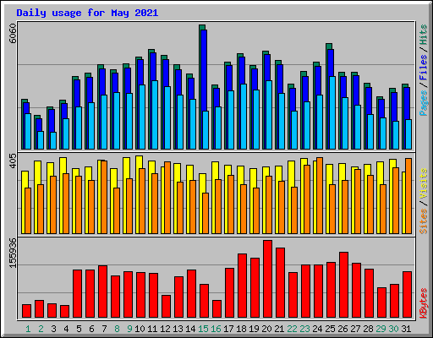
Task: Click day 7 on the x-axis
Action: 104,329
